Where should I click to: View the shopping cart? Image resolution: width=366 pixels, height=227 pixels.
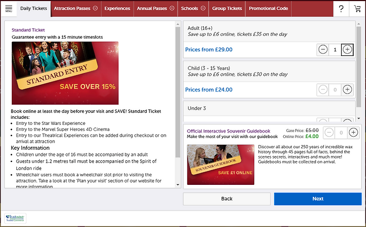pyautogui.click(x=357, y=9)
